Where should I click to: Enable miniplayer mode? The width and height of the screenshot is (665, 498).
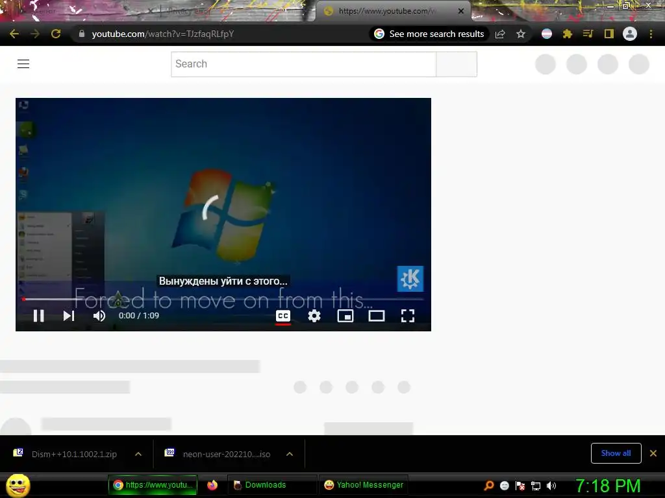pos(345,316)
